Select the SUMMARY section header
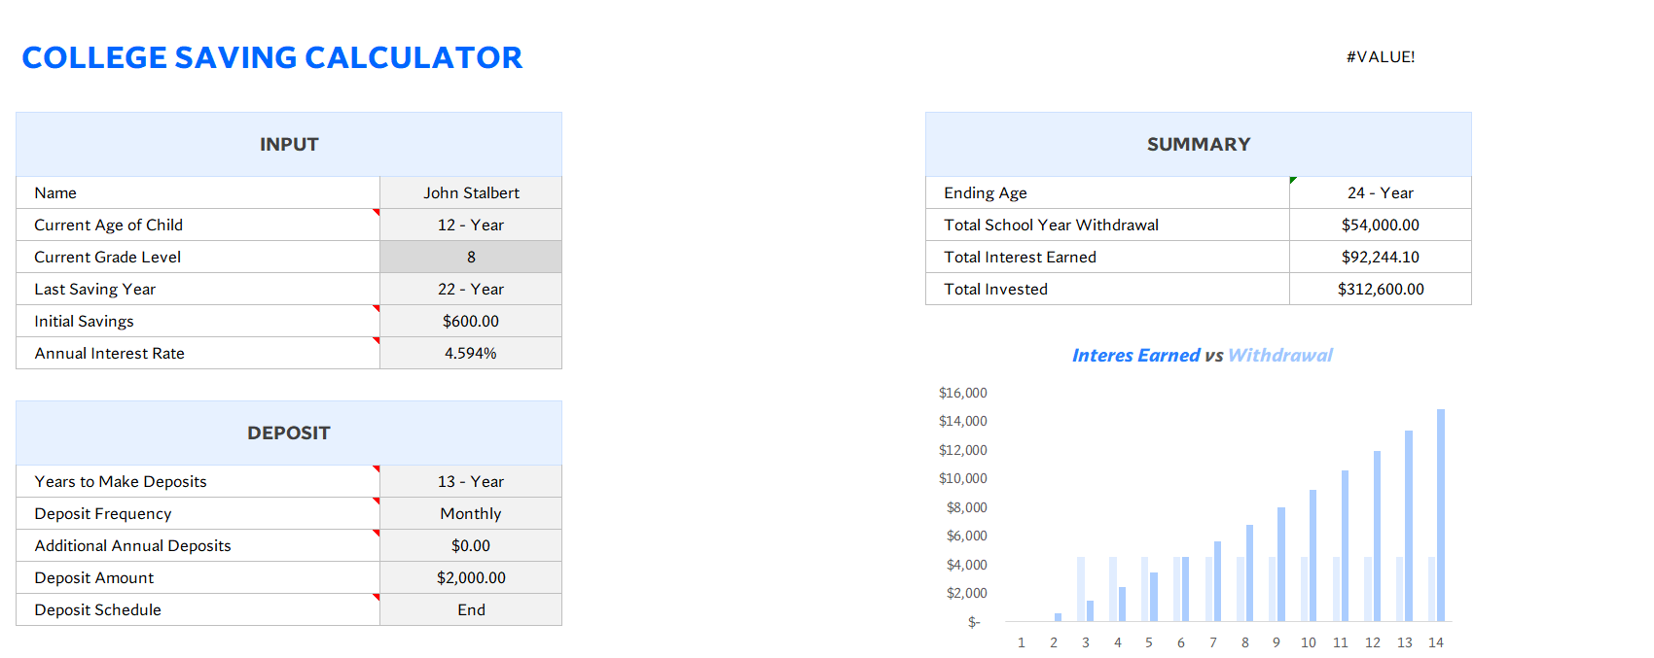This screenshot has width=1654, height=658. tap(1199, 144)
